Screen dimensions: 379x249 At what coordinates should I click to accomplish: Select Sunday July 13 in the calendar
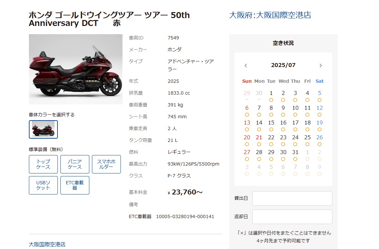pyautogui.click(x=247, y=125)
